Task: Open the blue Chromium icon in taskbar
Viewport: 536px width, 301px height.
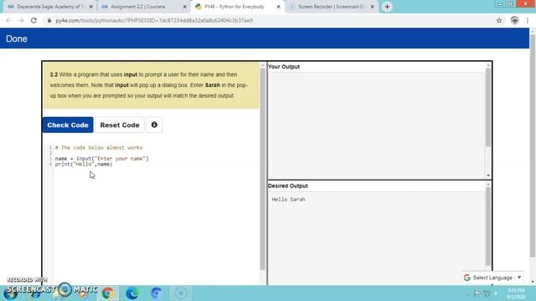Action: 157,293
